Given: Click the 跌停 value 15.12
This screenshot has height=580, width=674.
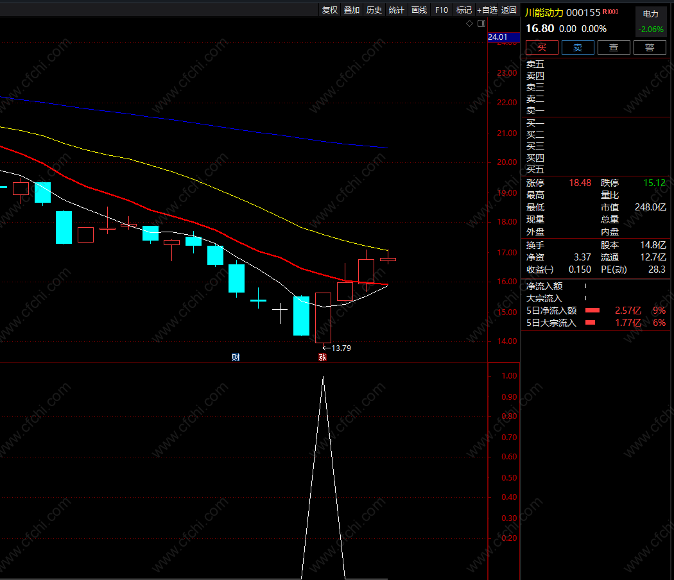Looking at the screenshot, I should (654, 183).
